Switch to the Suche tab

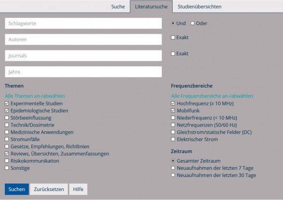118,7
